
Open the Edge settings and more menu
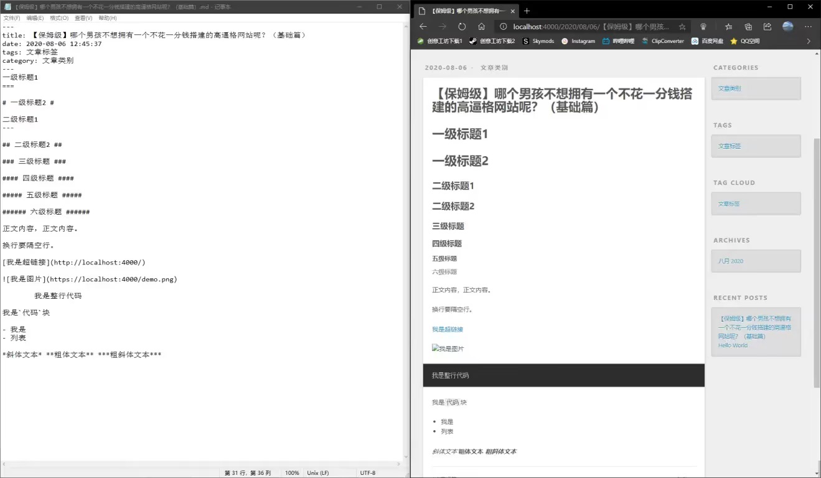click(x=808, y=27)
